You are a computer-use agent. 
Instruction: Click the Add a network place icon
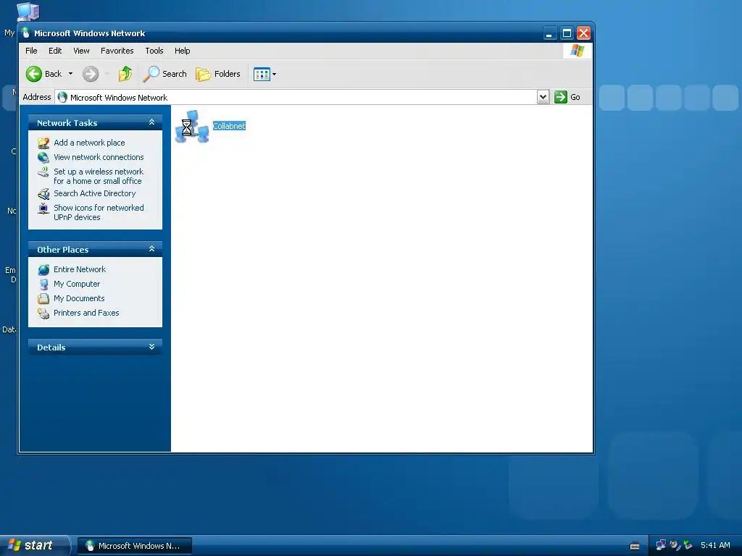(x=43, y=143)
